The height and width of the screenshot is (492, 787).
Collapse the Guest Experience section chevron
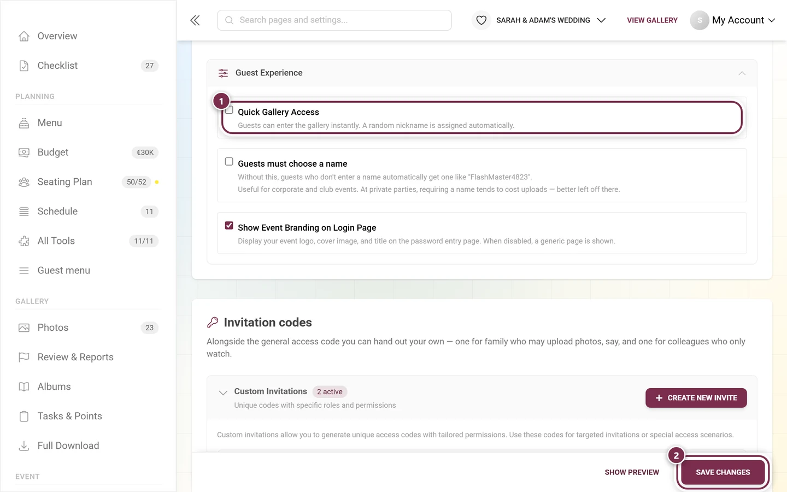pos(742,73)
